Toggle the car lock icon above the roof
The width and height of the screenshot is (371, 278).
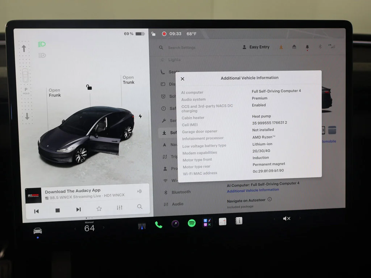point(89,87)
